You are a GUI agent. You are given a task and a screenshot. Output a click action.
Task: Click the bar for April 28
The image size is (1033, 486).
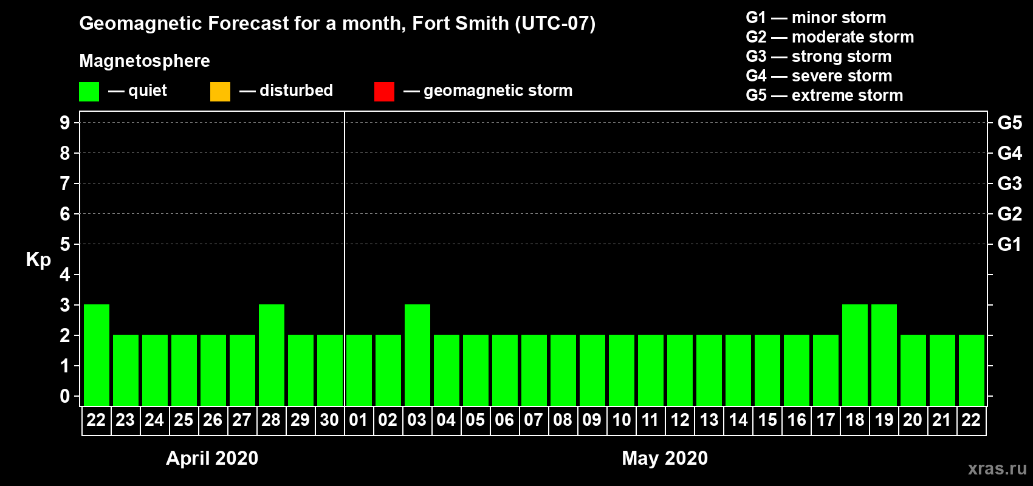[272, 355]
